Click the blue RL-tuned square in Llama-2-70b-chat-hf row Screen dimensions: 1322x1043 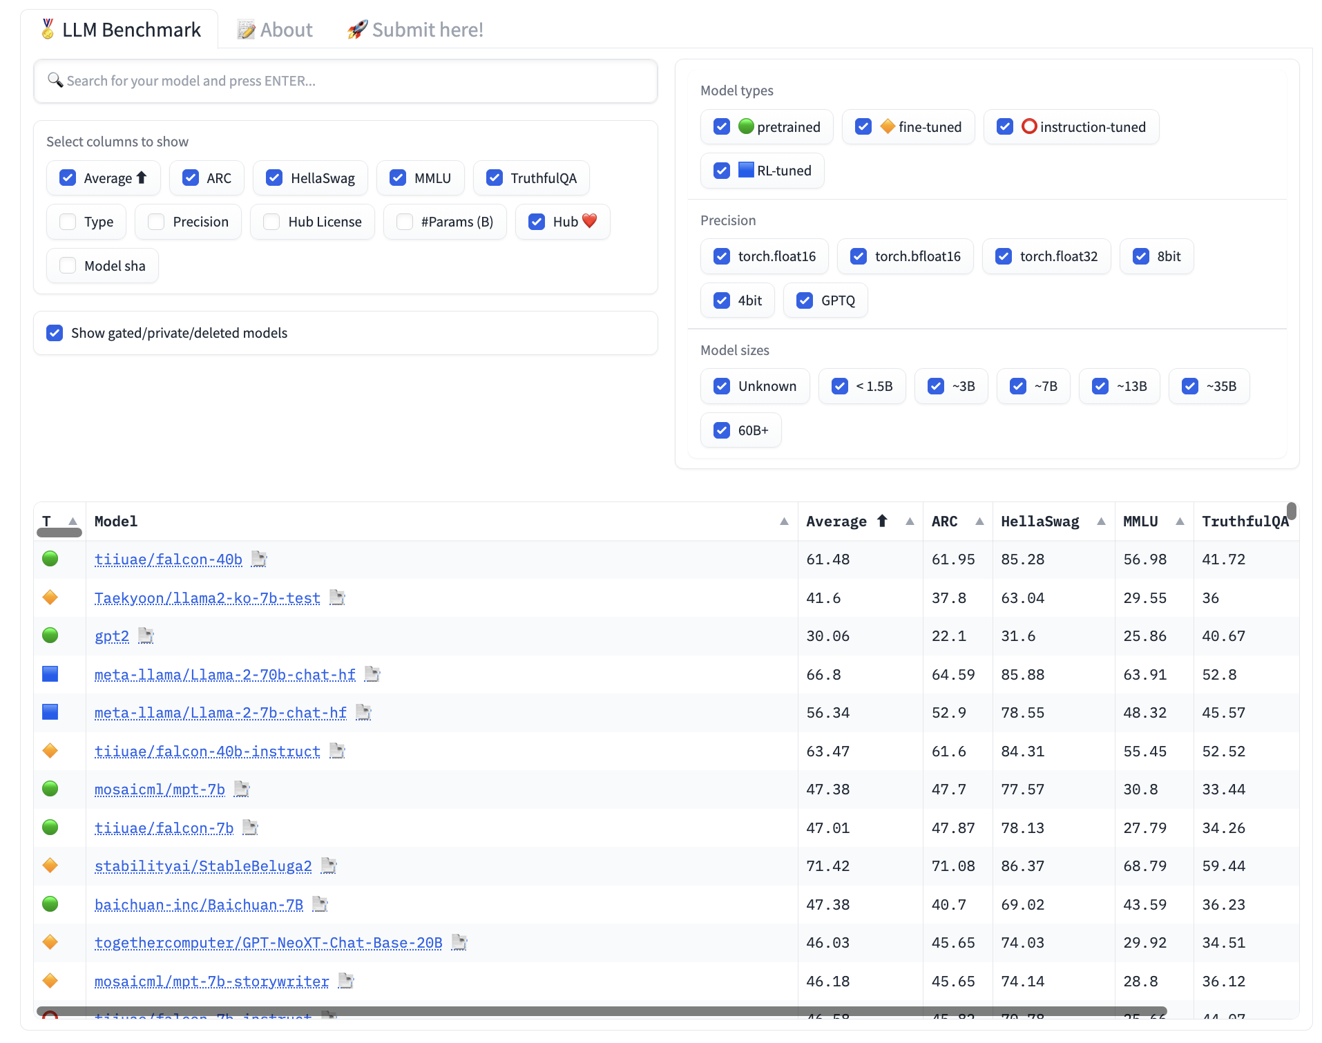[50, 674]
